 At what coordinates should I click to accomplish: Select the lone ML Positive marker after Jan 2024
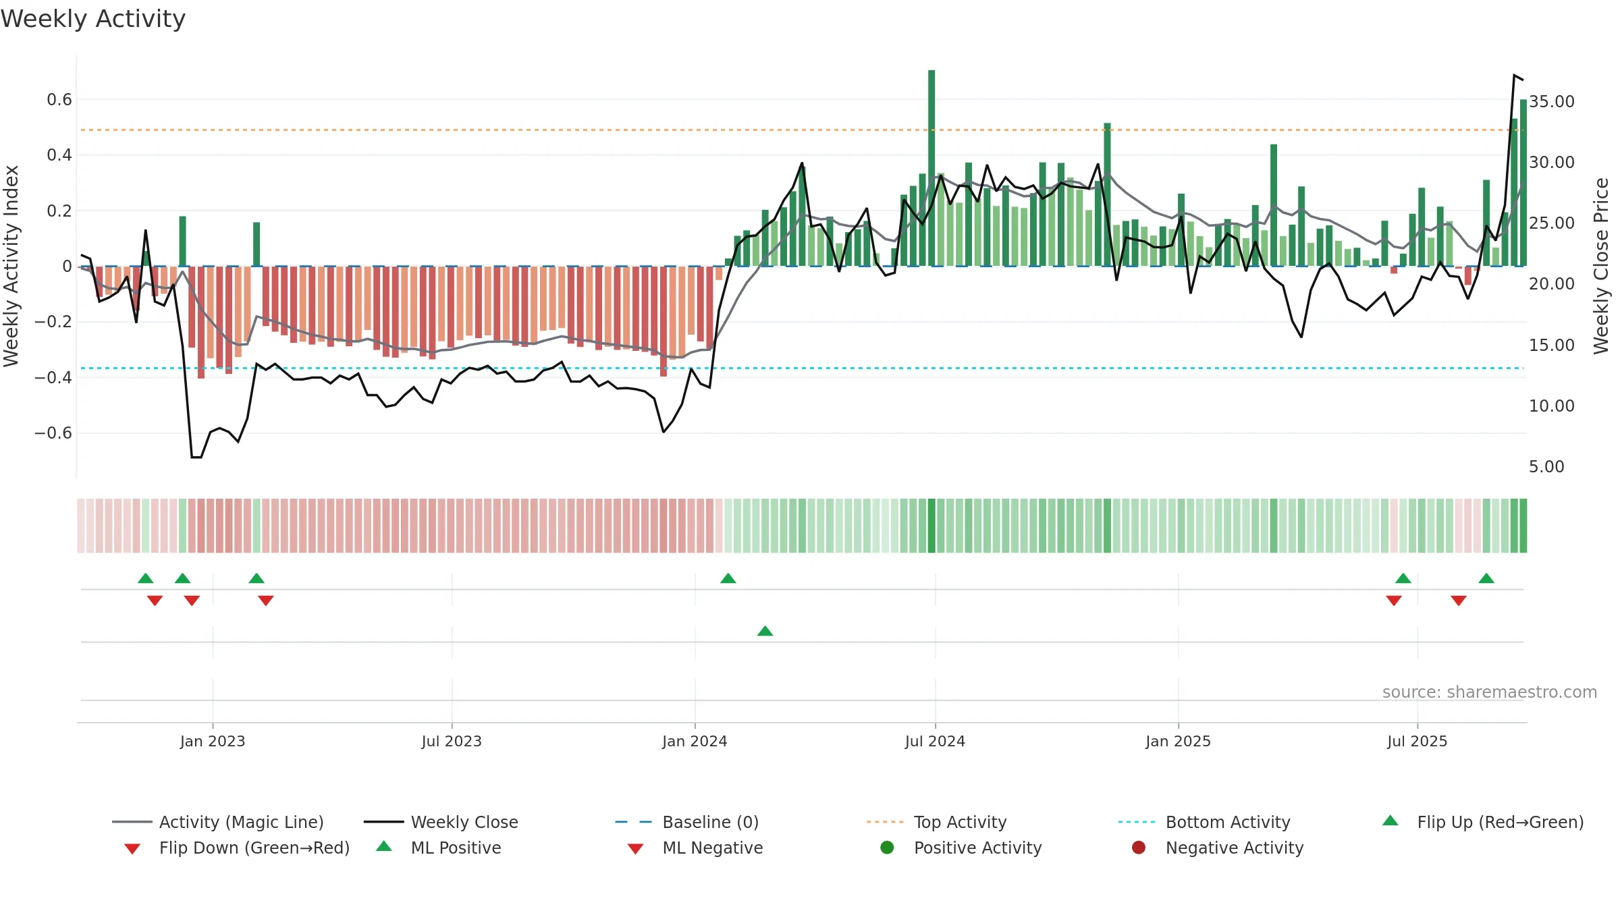point(765,631)
